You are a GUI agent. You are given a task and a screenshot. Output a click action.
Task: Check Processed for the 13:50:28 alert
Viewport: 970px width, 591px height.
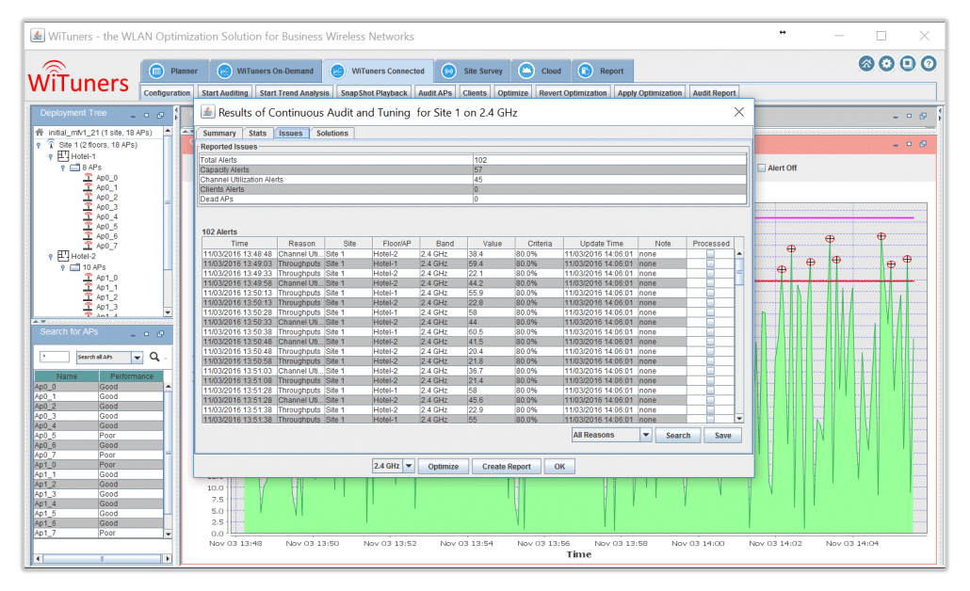[710, 312]
